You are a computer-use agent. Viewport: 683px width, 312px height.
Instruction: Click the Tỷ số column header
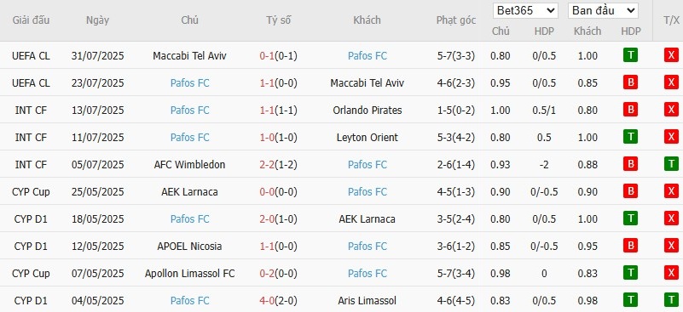[x=279, y=20]
